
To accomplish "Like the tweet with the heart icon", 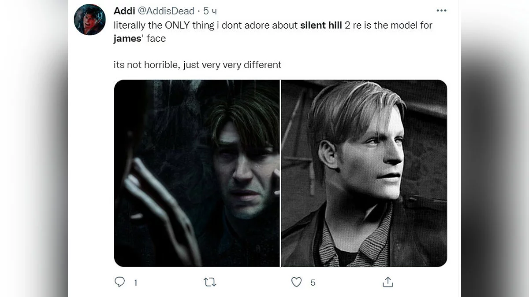I will tap(297, 282).
